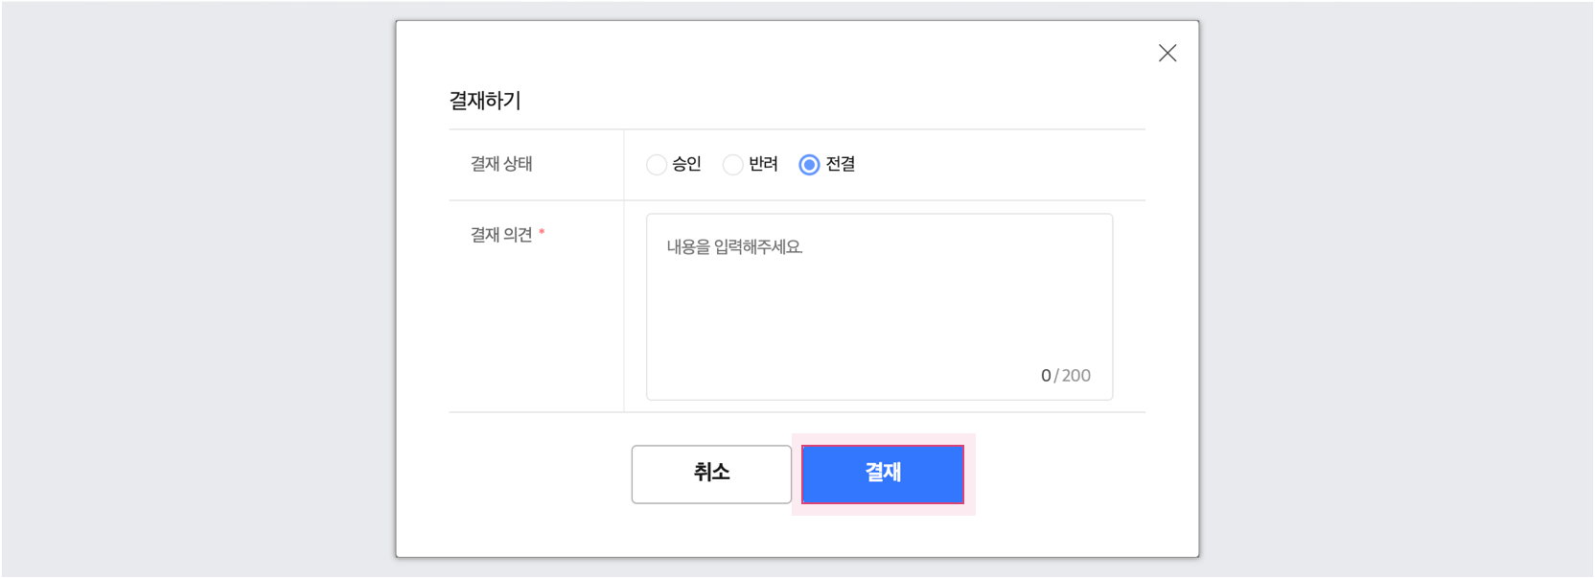This screenshot has height=579, width=1595.
Task: Click the 0/200 character counter
Action: [1065, 376]
